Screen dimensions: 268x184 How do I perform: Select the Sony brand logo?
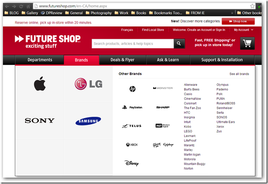40,121
